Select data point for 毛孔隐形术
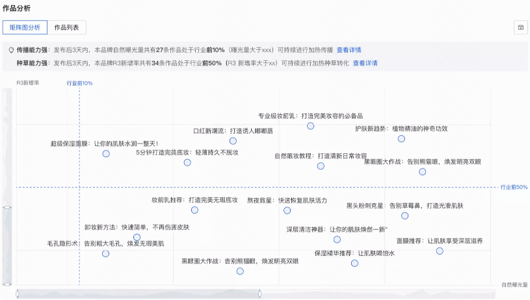This screenshot has width=530, height=300. (105, 253)
